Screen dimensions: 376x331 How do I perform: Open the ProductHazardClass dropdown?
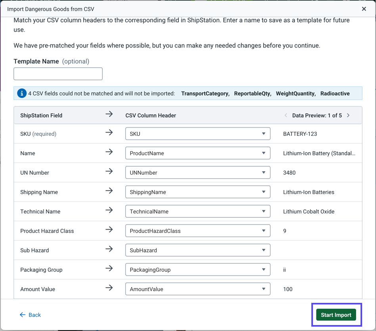coord(198,231)
